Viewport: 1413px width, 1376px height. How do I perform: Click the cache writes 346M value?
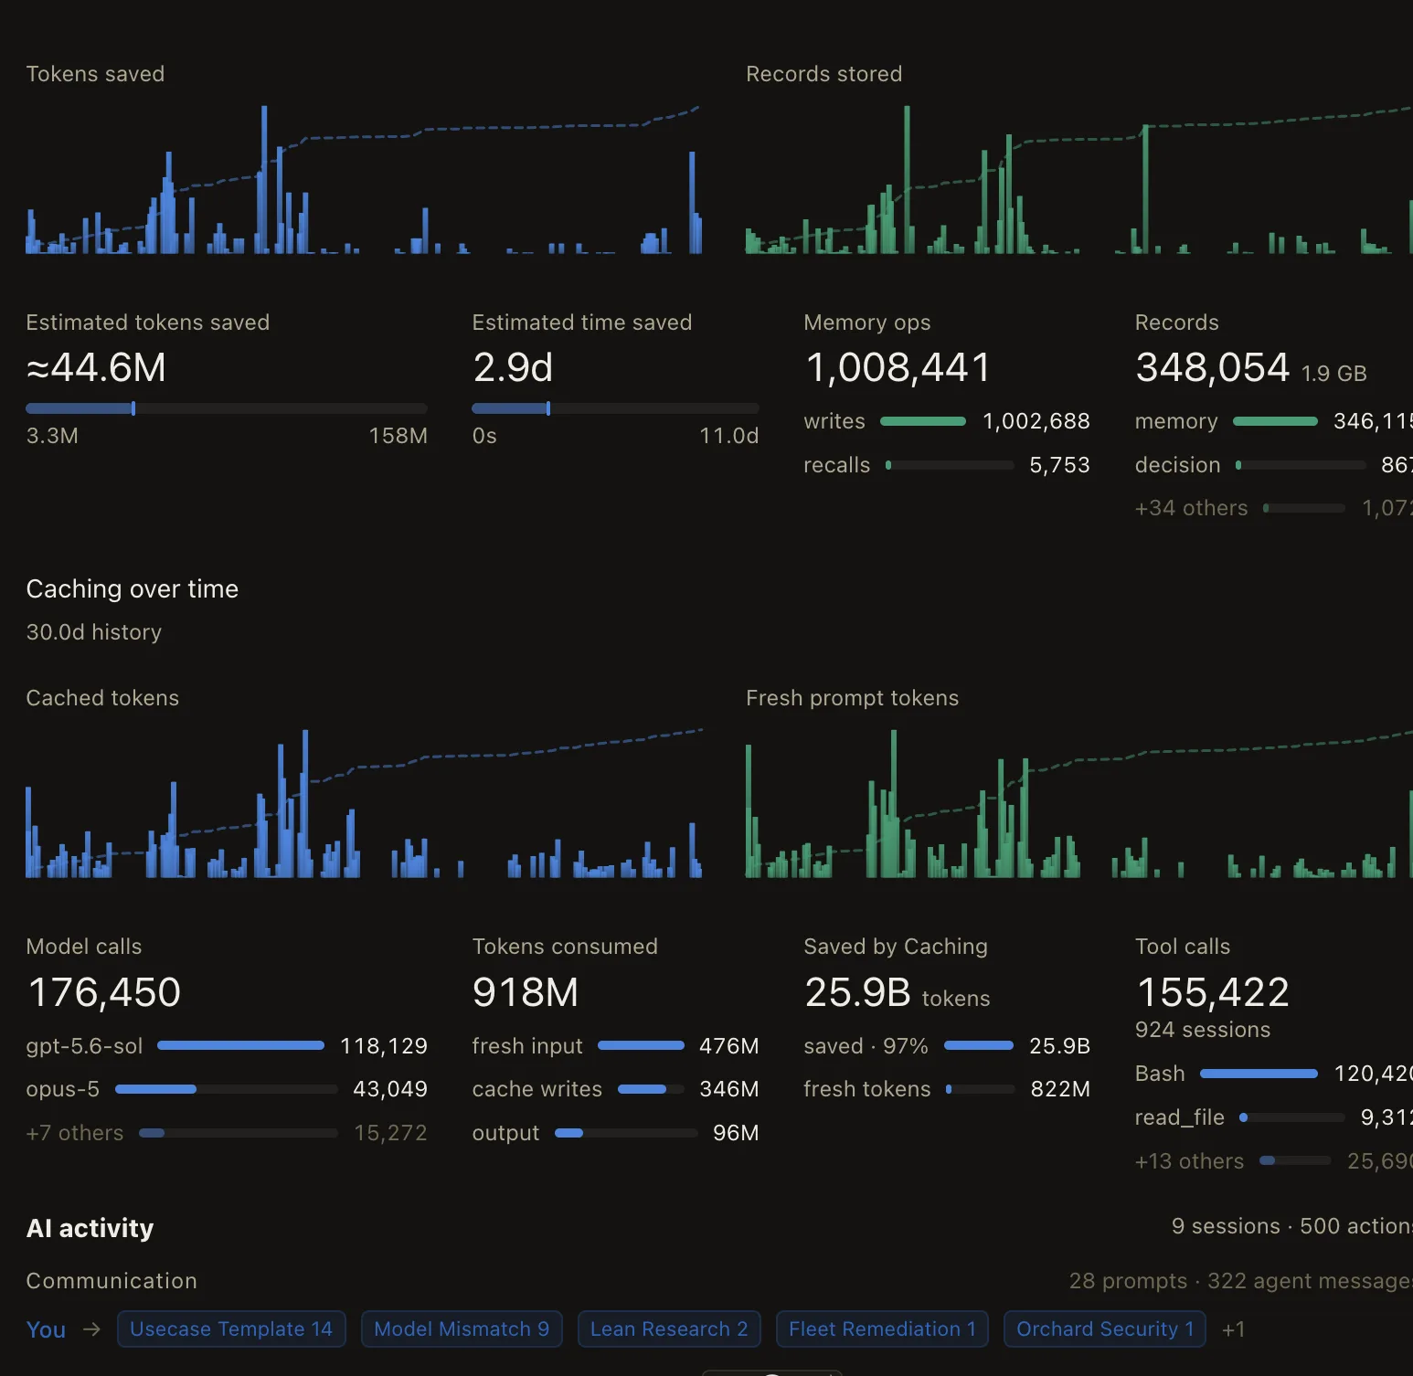728,1089
